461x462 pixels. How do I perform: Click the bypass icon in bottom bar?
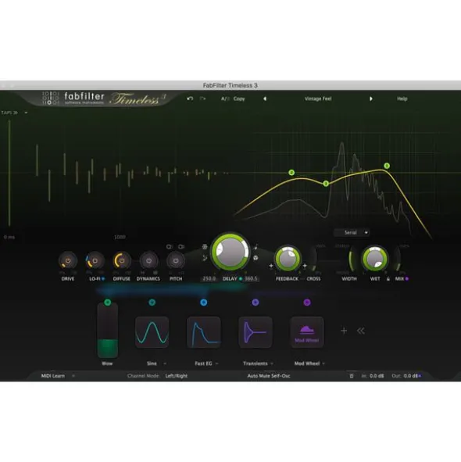pyautogui.click(x=352, y=376)
